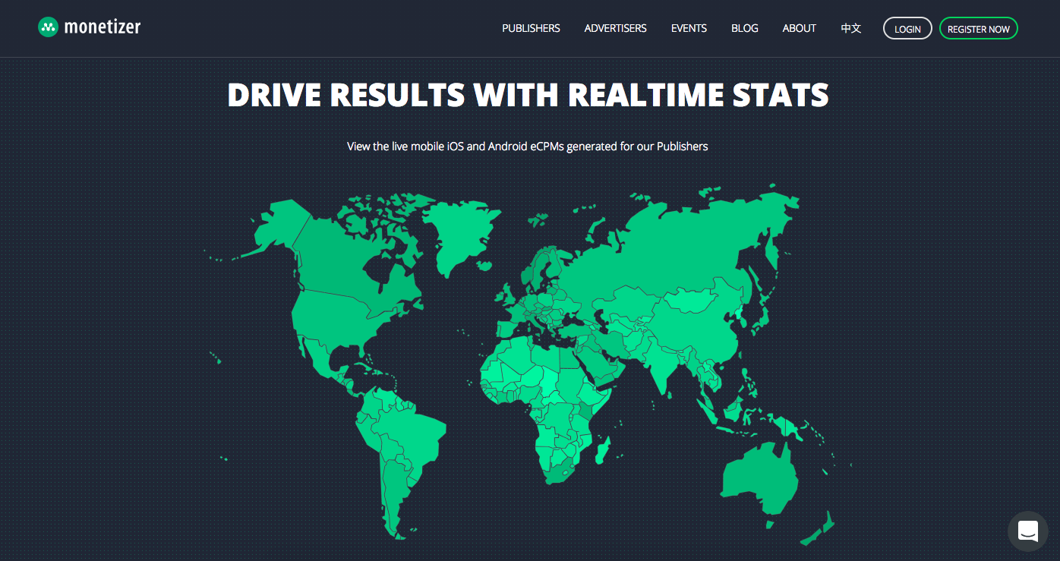Image resolution: width=1060 pixels, height=561 pixels.
Task: Click the monetizer green logo icon
Action: [48, 28]
